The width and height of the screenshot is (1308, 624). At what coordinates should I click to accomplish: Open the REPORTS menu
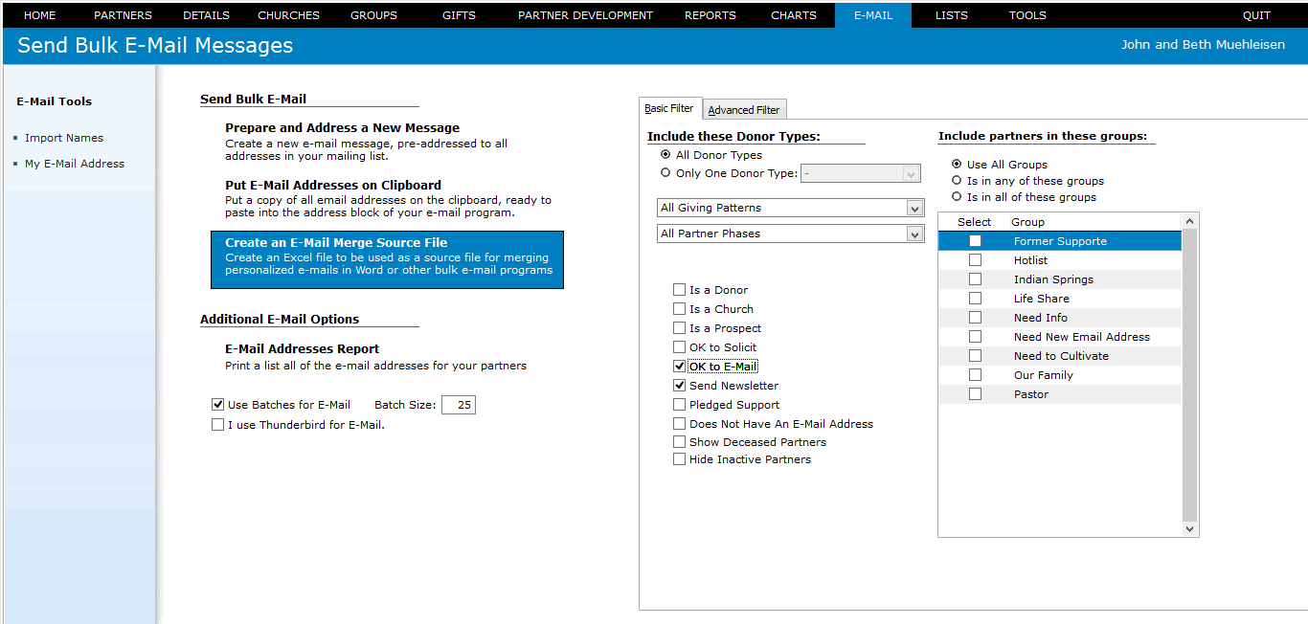(x=710, y=15)
